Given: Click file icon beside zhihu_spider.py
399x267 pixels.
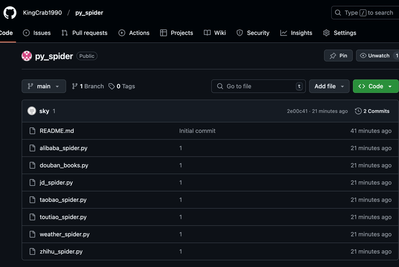Looking at the screenshot, I should 32,252.
